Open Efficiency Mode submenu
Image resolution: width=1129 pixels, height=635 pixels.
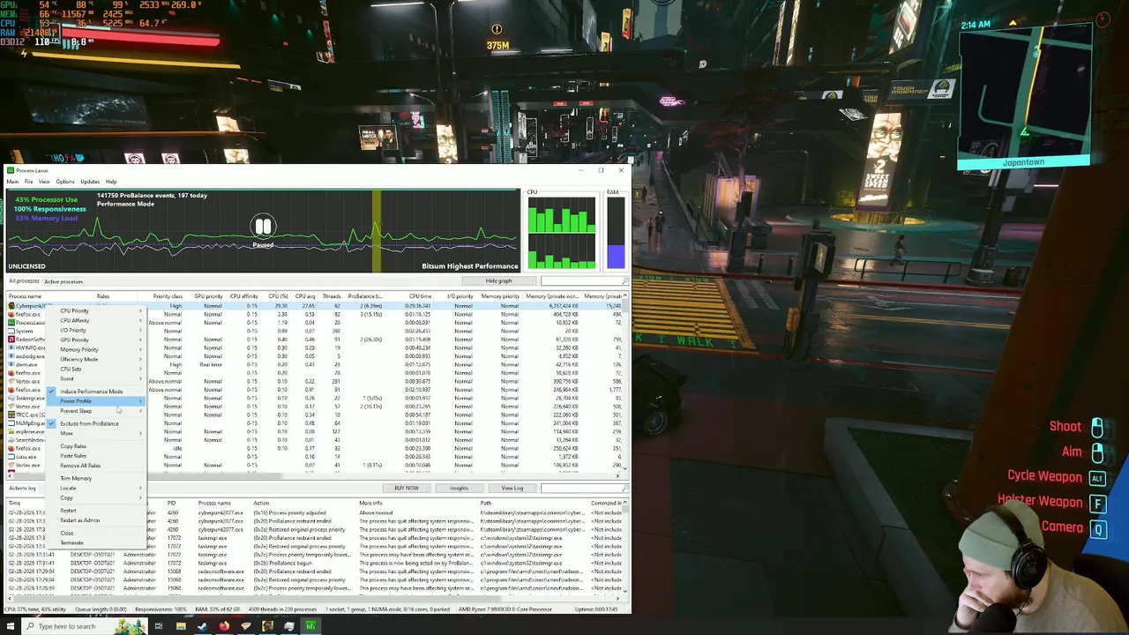97,359
